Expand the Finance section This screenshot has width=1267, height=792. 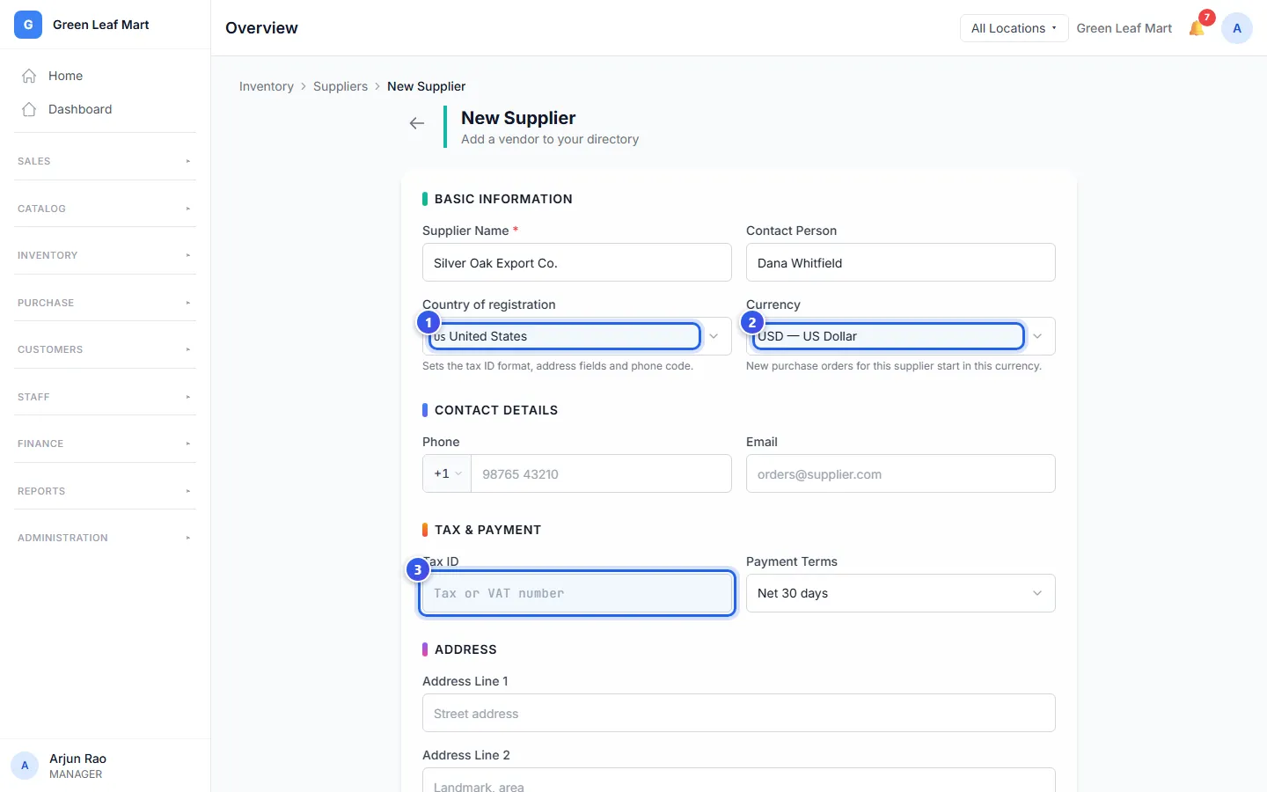tap(106, 444)
